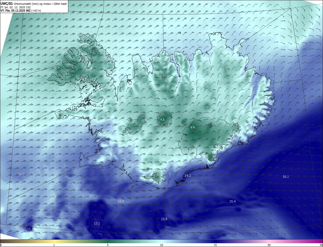
Task: Click the 15.5 value label
Action: (x=30, y=229)
